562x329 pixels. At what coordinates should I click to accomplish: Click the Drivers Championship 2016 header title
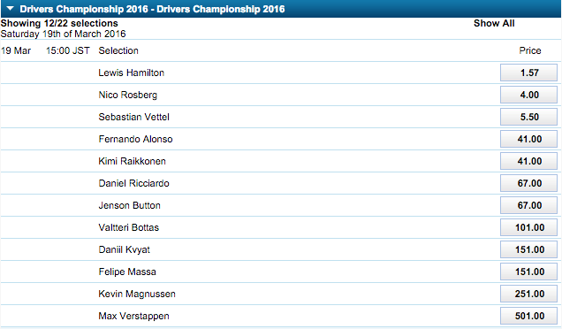[152, 9]
